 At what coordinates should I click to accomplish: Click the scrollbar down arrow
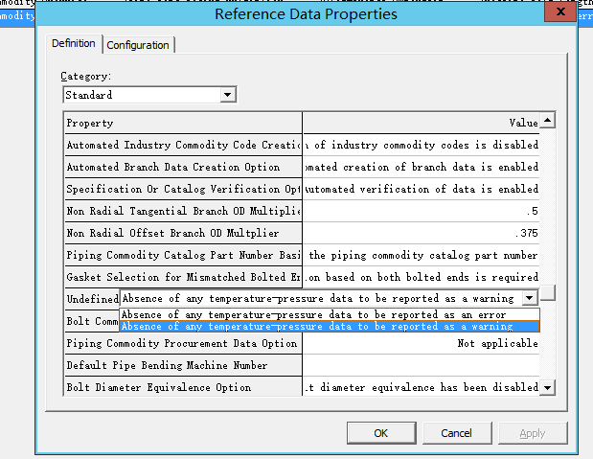(547, 387)
